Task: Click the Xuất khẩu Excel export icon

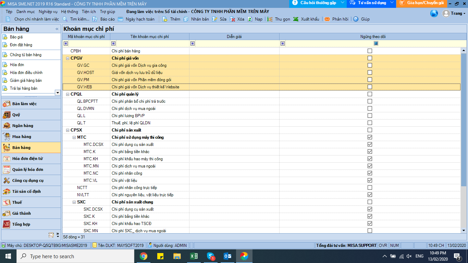Action: [296, 19]
